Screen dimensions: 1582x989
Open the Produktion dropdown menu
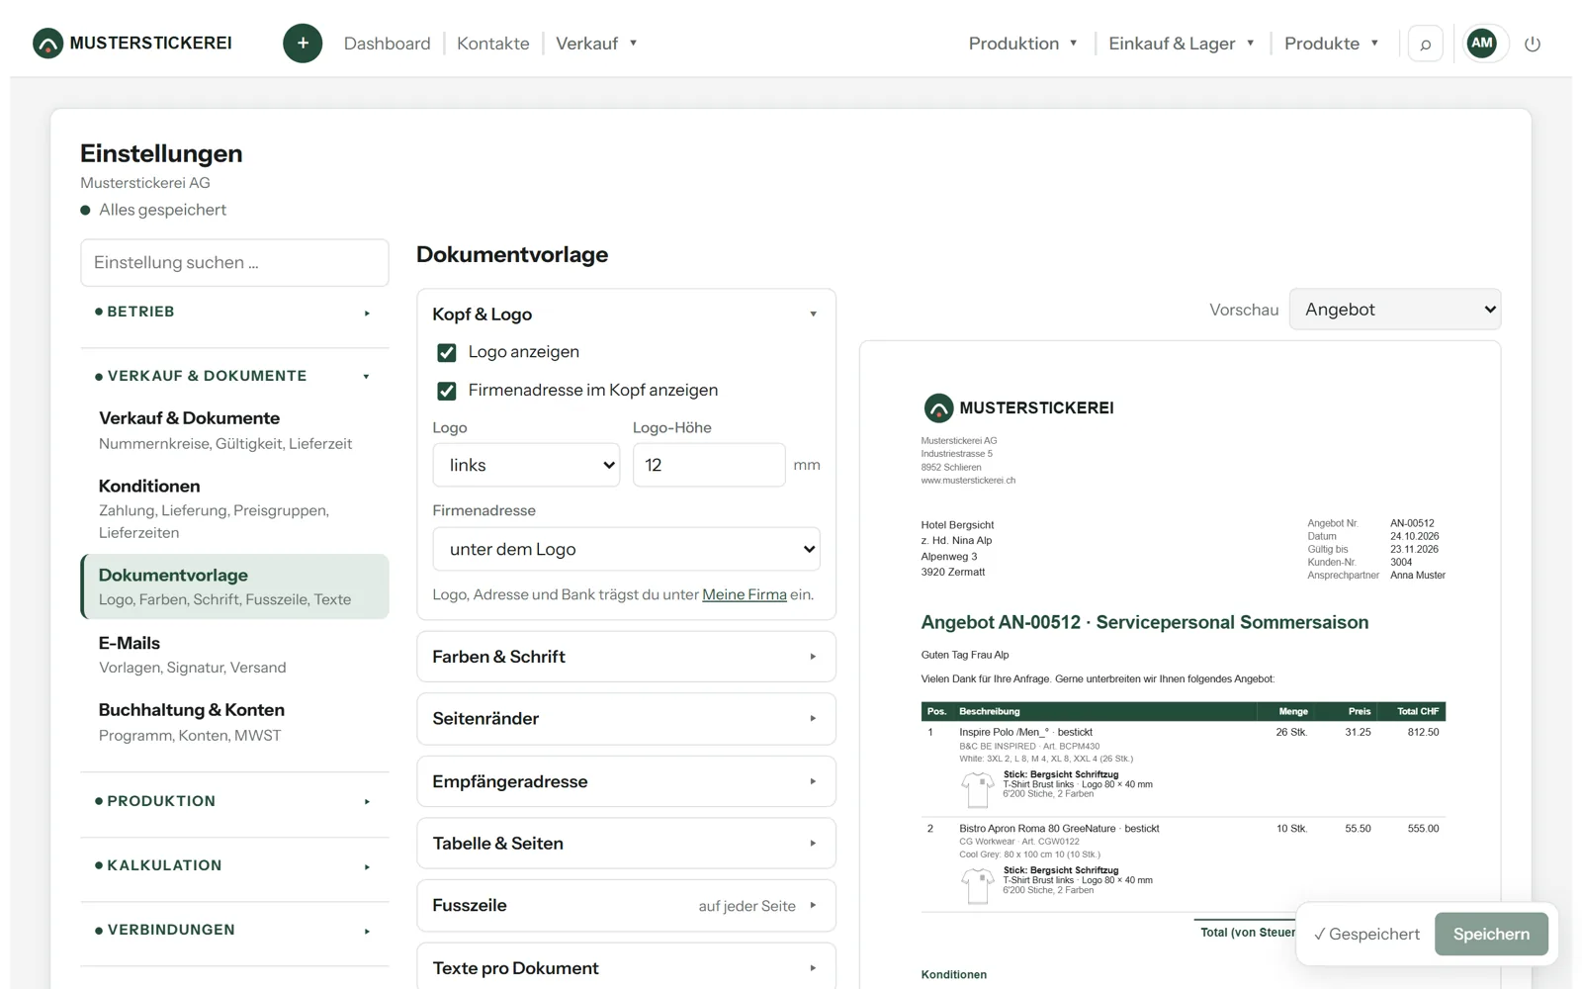point(1022,44)
